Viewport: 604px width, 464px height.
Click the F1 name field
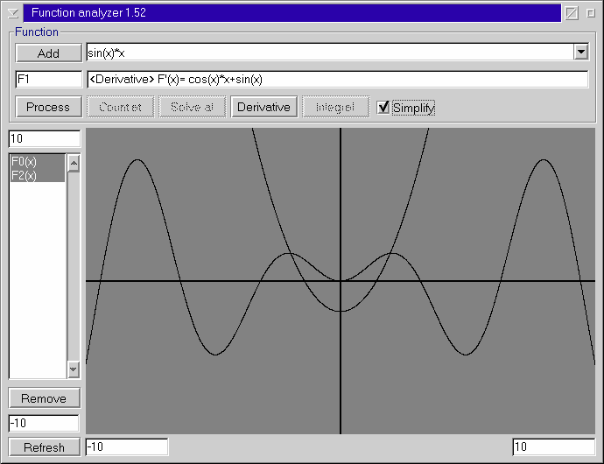(x=48, y=80)
